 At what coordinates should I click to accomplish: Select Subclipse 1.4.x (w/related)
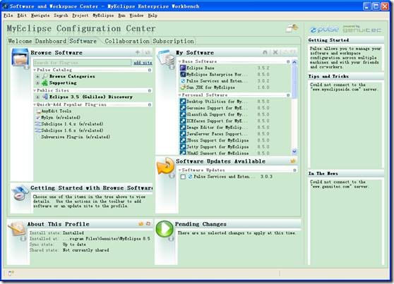72,124
